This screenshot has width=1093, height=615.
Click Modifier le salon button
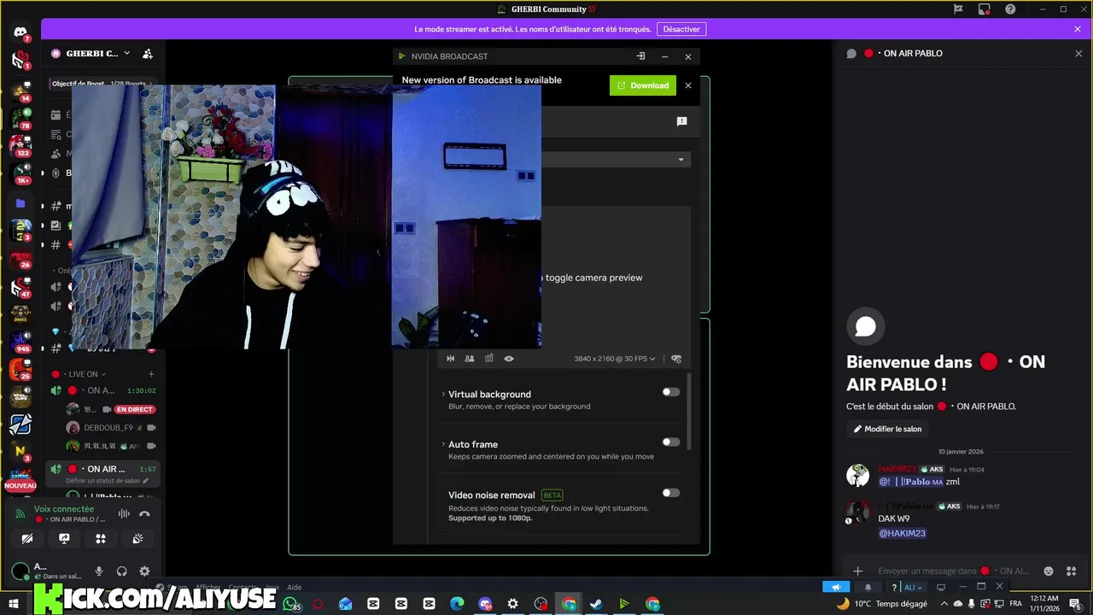(x=887, y=429)
